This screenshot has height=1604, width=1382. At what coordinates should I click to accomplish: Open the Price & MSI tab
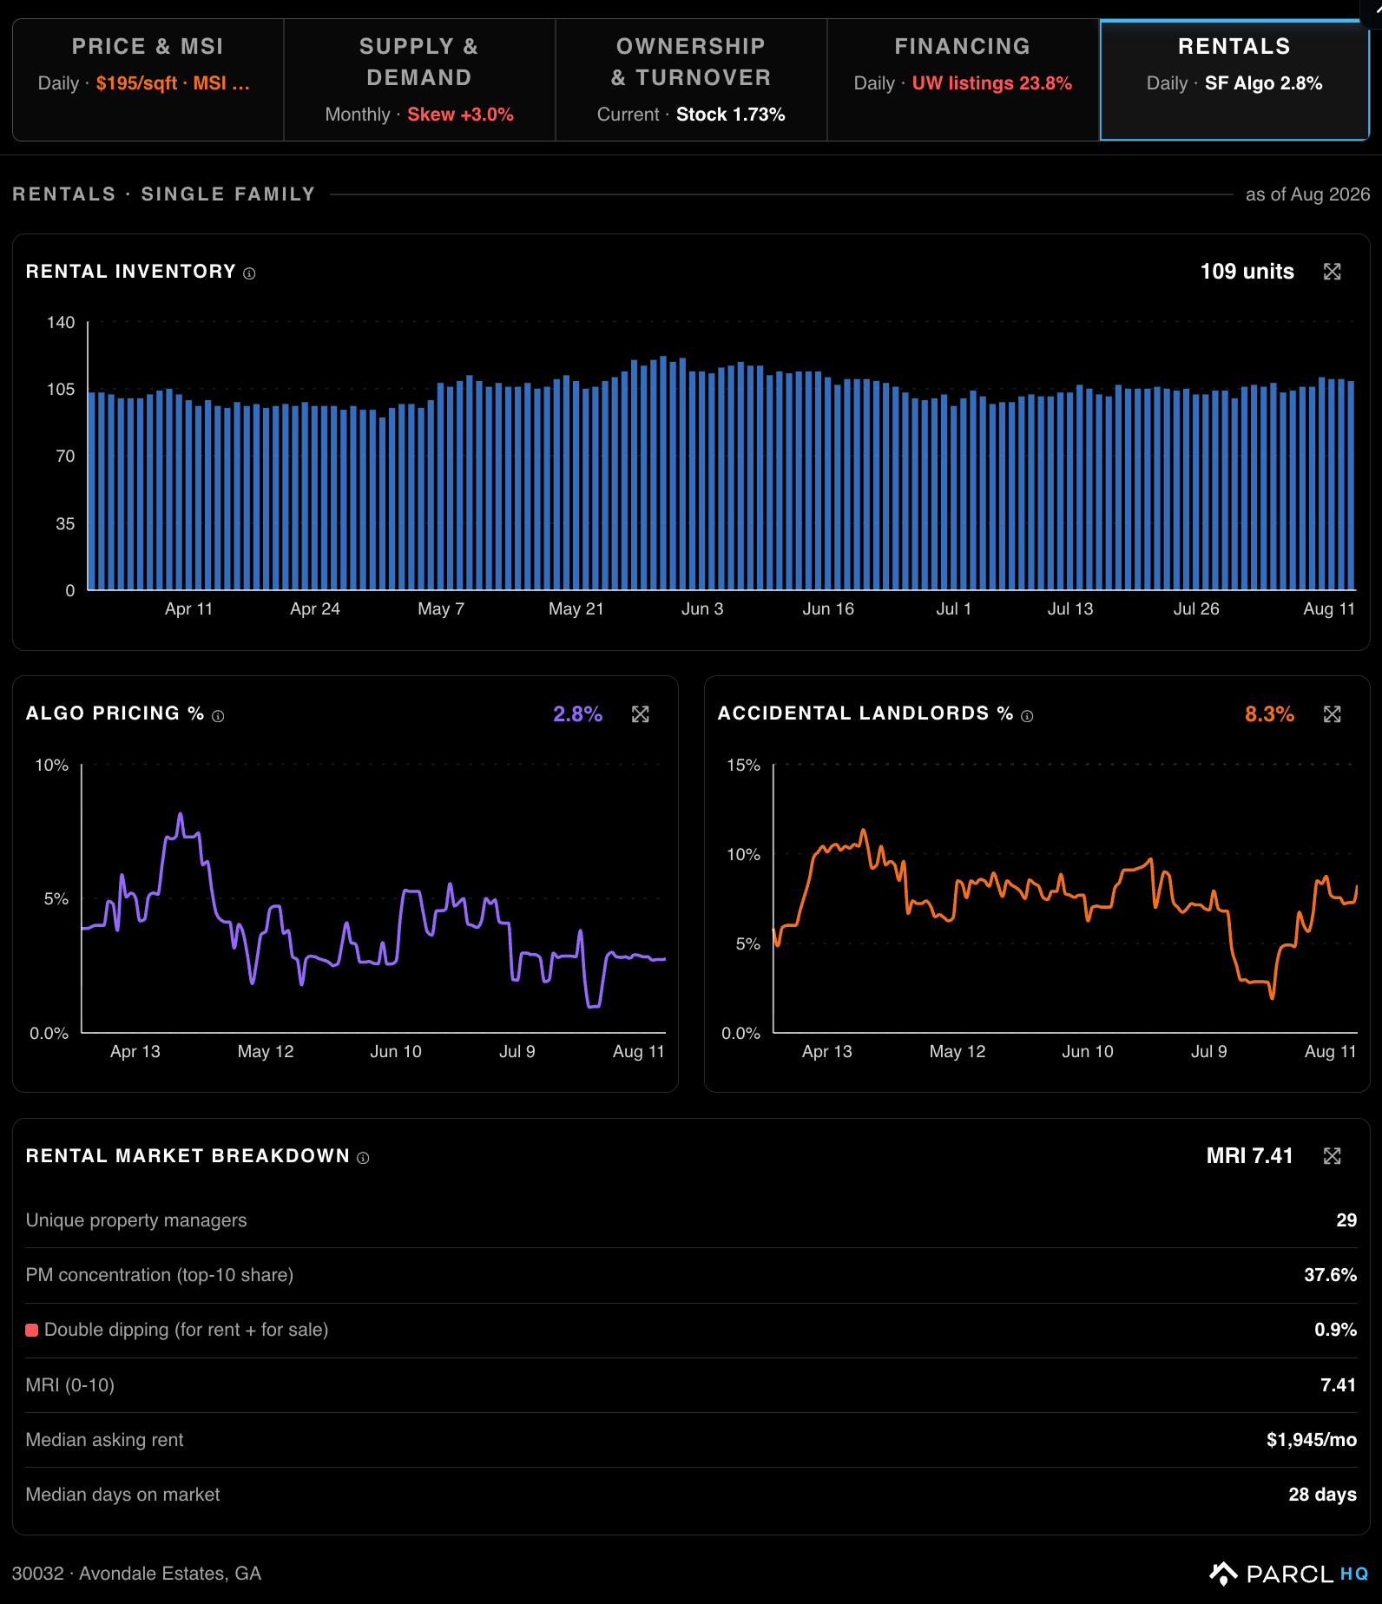coord(148,80)
